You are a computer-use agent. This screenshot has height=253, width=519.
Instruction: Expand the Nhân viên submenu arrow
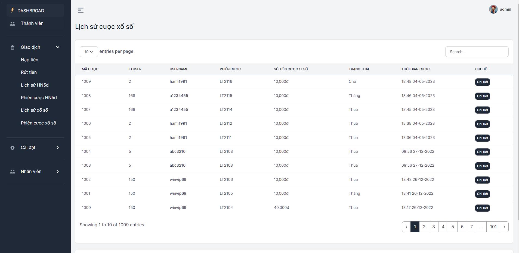(58, 172)
